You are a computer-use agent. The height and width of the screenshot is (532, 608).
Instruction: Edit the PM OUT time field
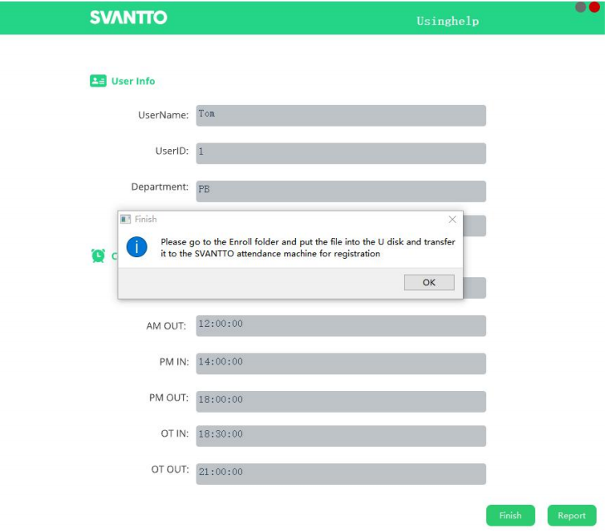click(341, 401)
